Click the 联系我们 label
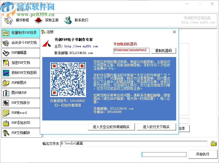Viewport: 219px width, 163px height. [82, 20]
